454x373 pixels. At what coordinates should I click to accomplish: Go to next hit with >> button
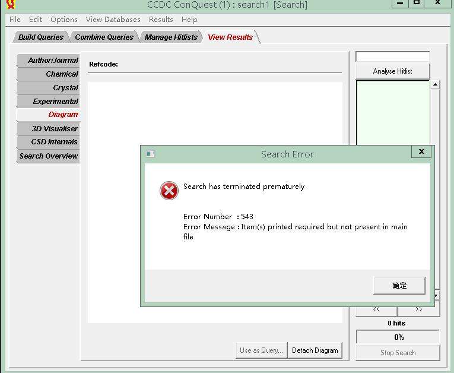418,309
